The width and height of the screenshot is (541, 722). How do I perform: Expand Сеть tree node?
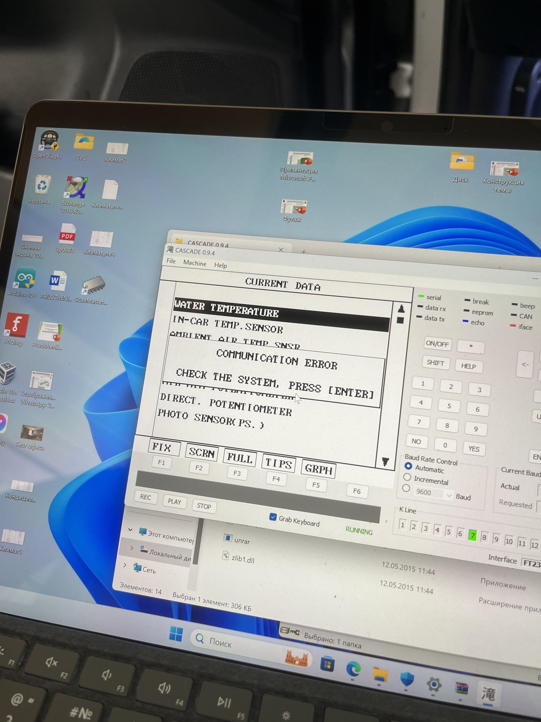pyautogui.click(x=125, y=565)
